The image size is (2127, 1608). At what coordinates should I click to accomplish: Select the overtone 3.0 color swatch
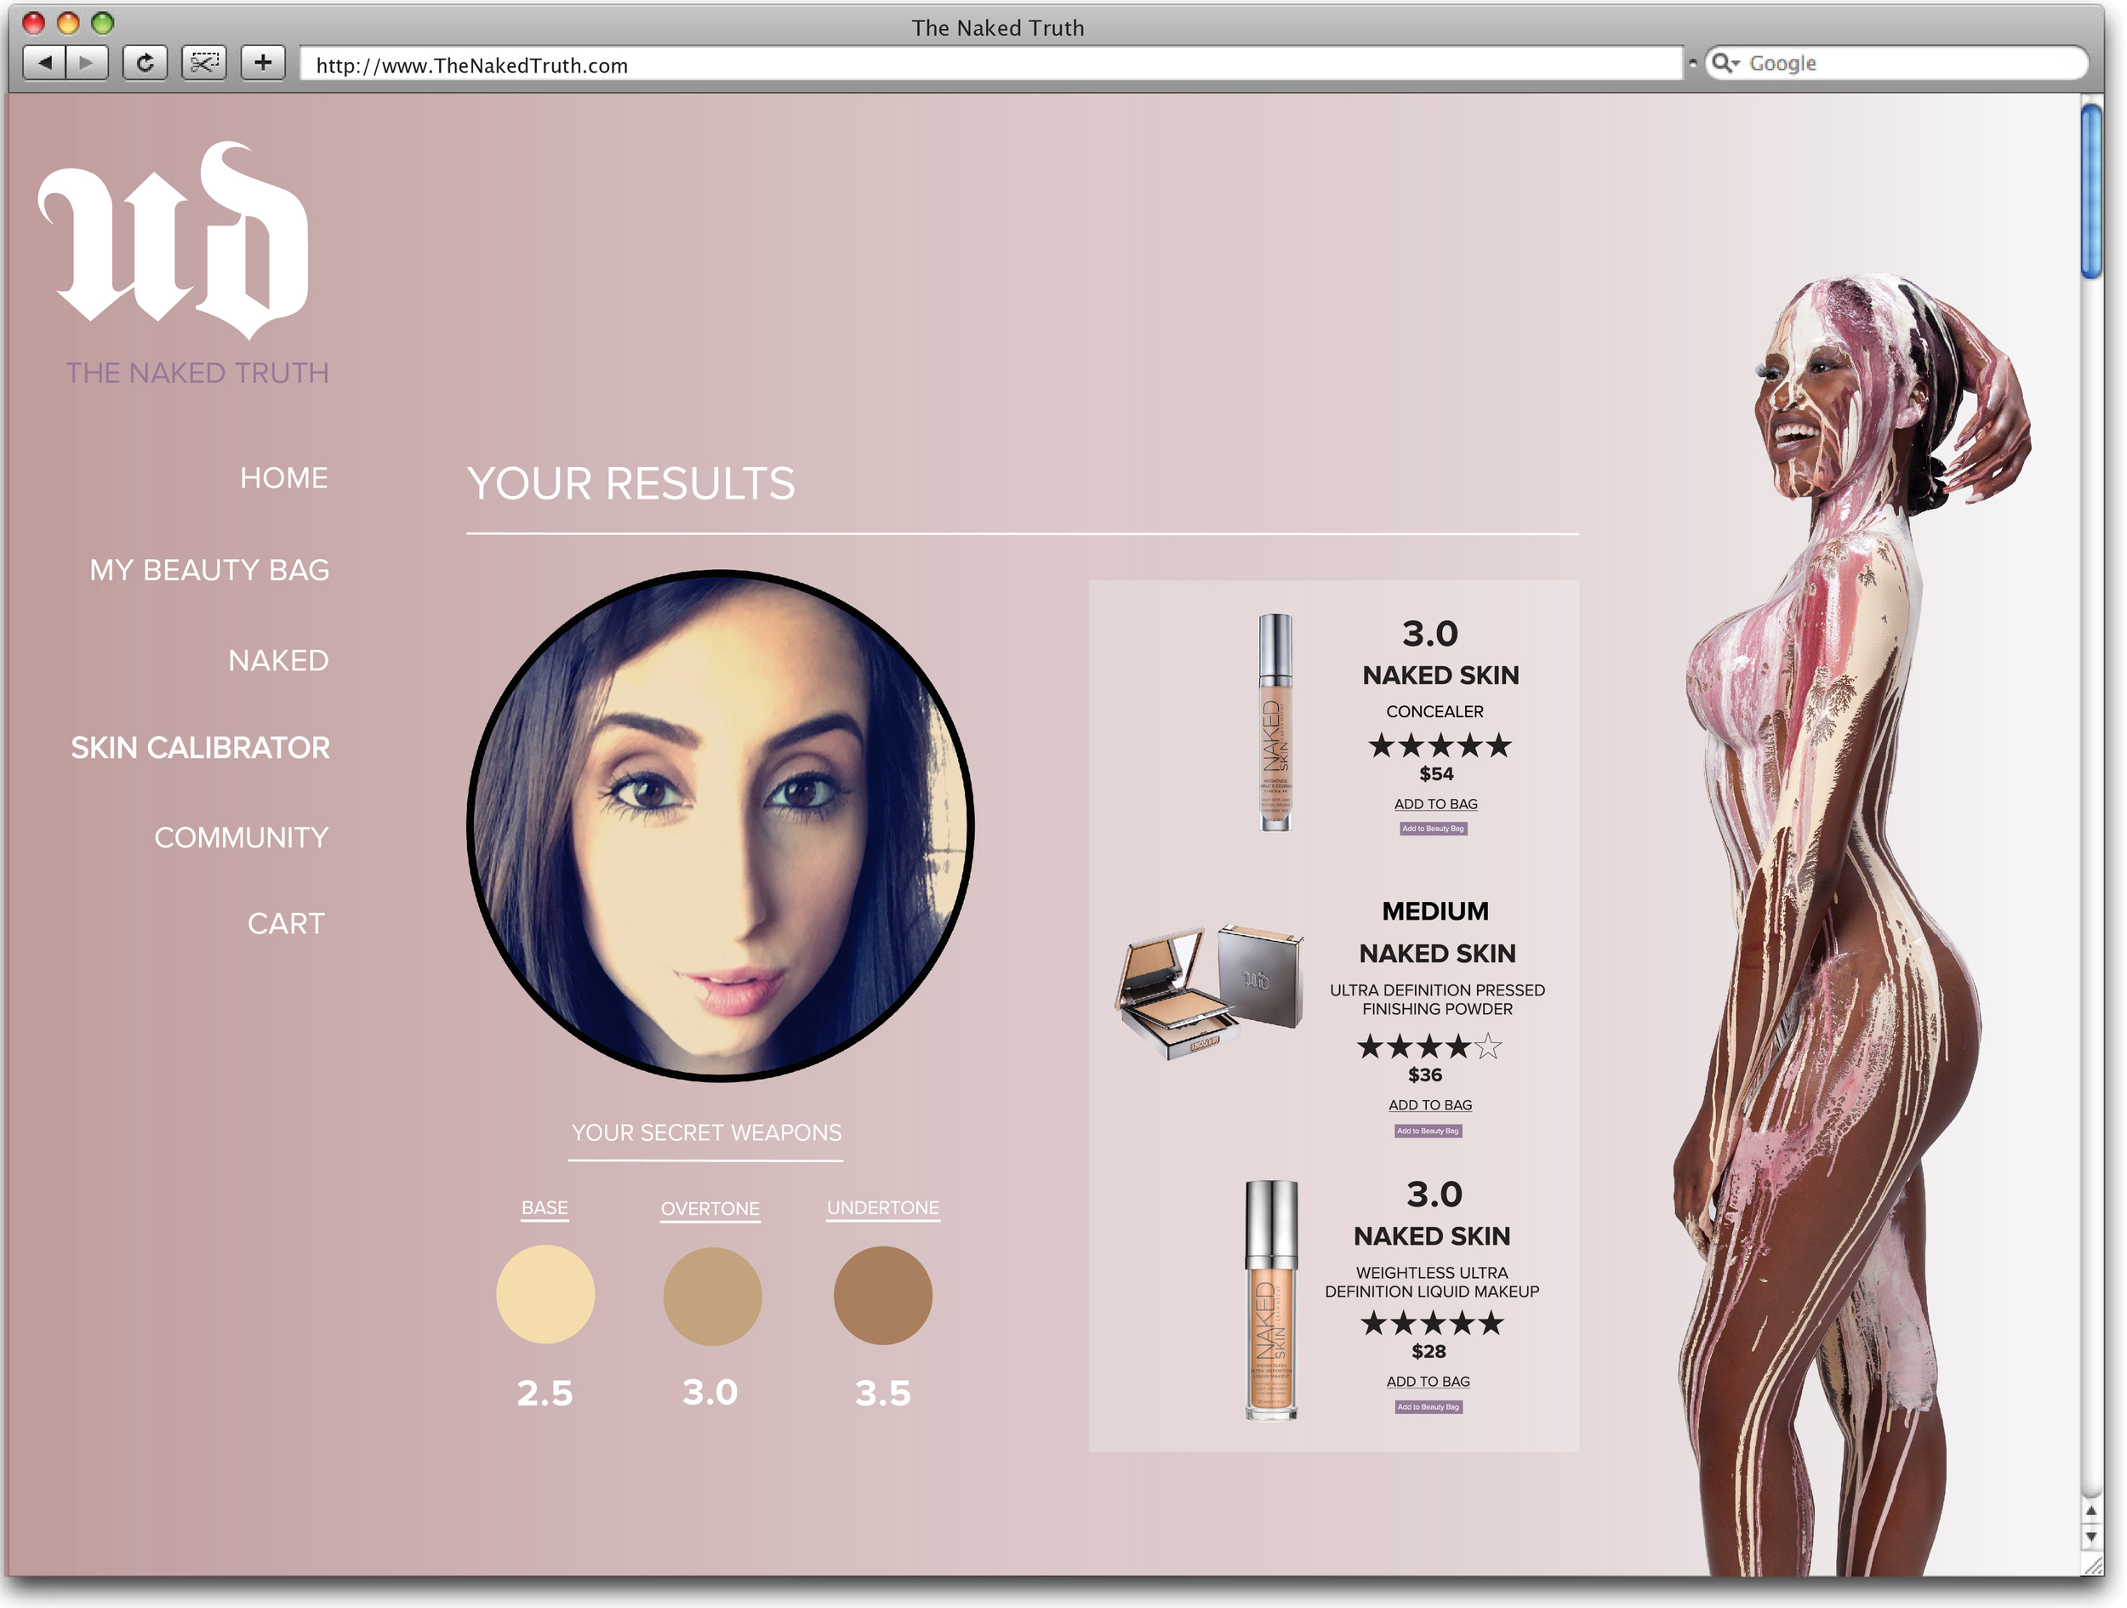[x=712, y=1296]
